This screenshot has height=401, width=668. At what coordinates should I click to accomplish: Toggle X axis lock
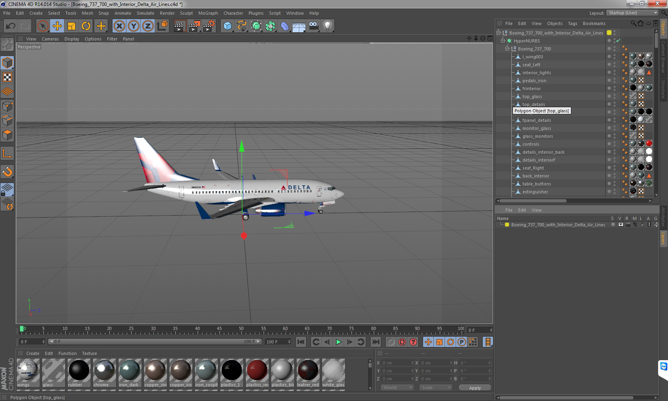pos(119,26)
